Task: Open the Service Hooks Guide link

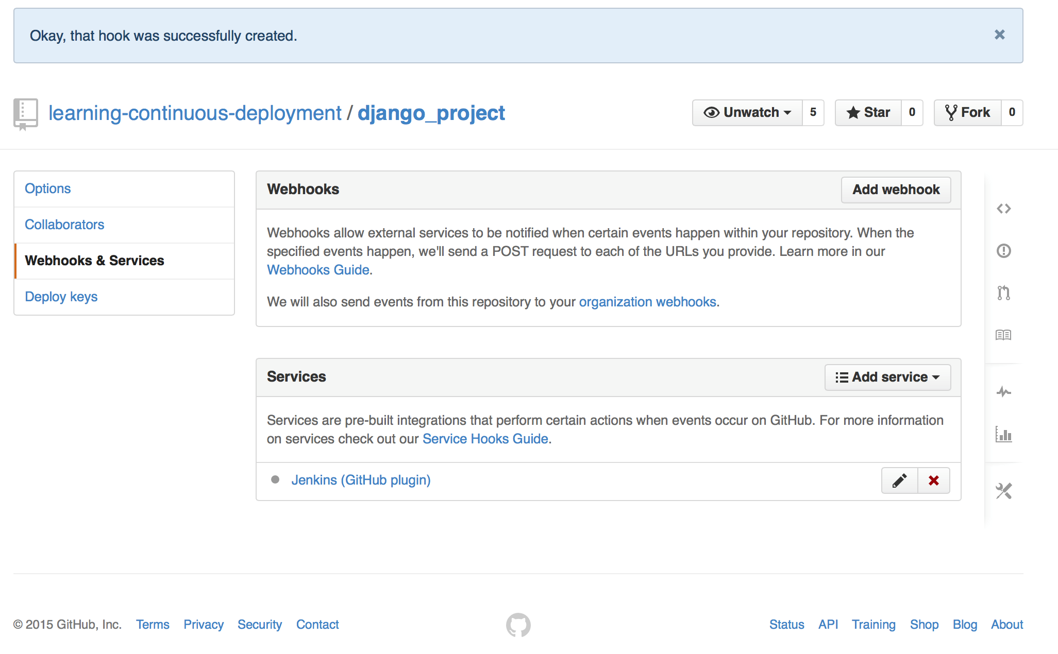Action: pos(485,439)
